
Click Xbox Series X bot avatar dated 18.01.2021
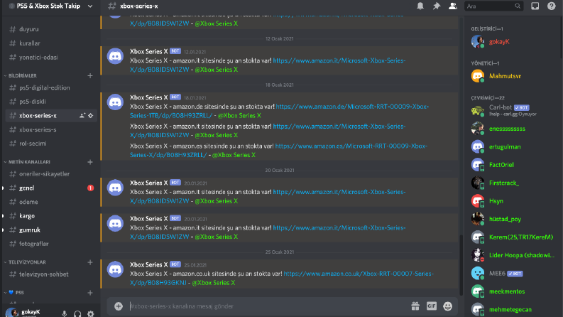(115, 102)
